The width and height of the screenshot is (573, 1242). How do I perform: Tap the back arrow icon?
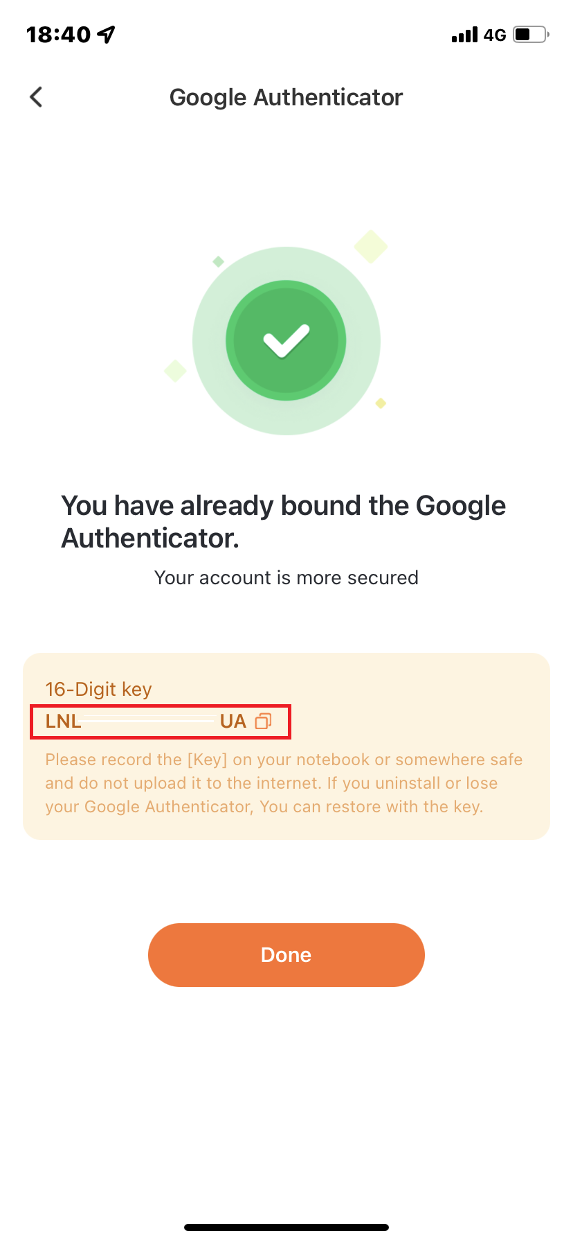(37, 97)
